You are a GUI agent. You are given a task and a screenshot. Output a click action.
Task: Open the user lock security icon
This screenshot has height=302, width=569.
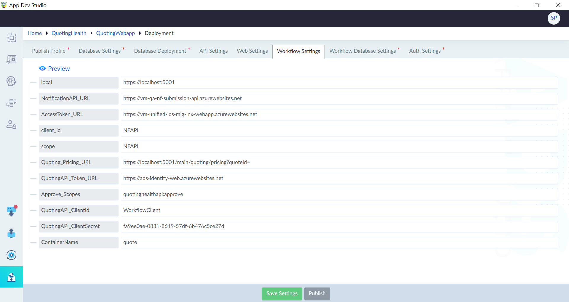point(12,124)
